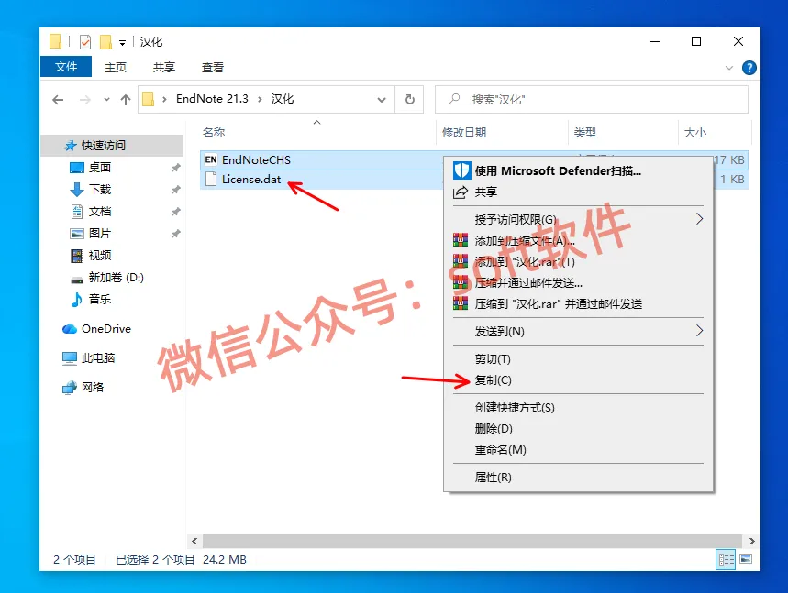Choose 剪切(T) in the context menu
The image size is (788, 593).
(578, 359)
